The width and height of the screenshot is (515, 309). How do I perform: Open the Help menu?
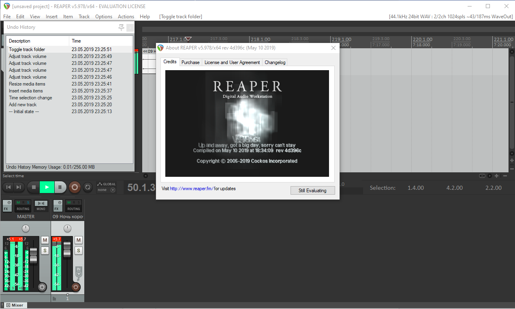(145, 17)
